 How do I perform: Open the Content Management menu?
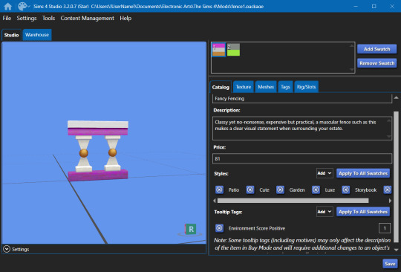87,18
